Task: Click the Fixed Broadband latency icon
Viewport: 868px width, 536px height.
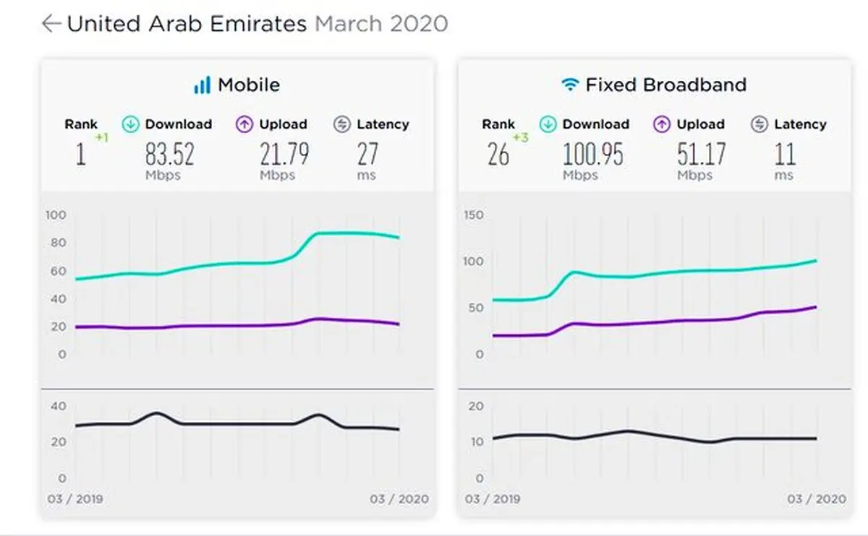Action: (x=759, y=124)
